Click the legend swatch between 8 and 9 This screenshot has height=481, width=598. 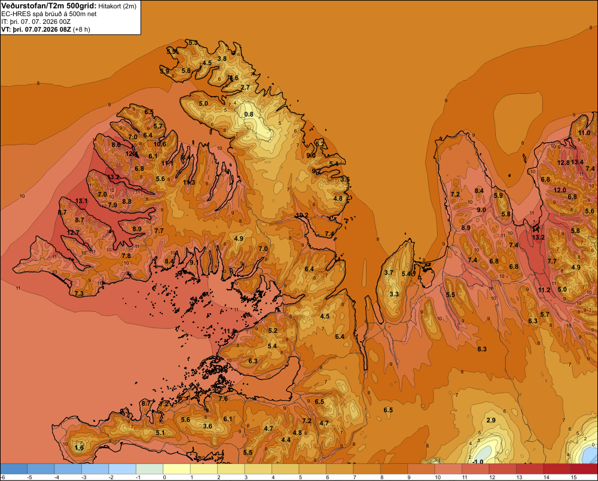(x=393, y=469)
